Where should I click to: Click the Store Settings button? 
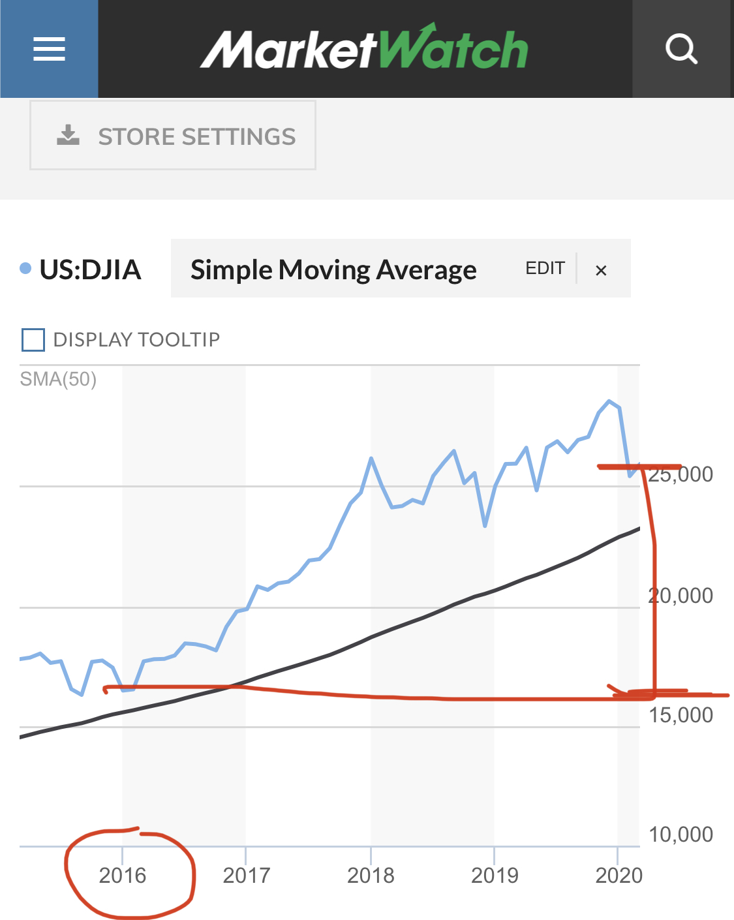click(x=173, y=135)
